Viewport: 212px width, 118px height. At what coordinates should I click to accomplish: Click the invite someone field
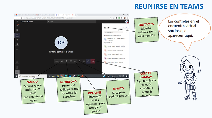coord(113,32)
